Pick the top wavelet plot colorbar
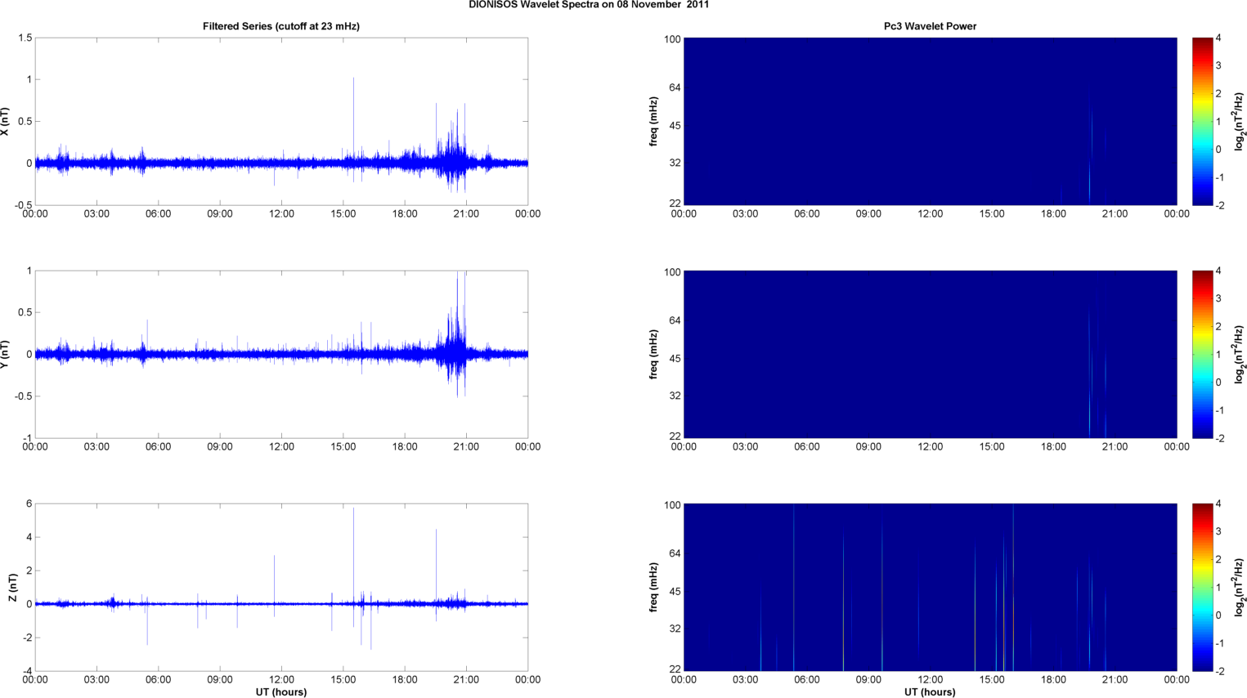The width and height of the screenshot is (1247, 698). (x=1202, y=121)
